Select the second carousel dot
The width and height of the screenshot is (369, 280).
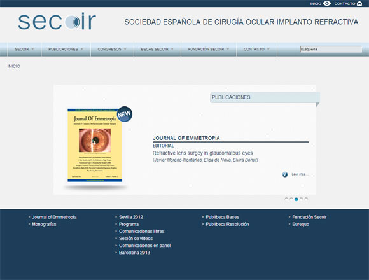point(291,199)
